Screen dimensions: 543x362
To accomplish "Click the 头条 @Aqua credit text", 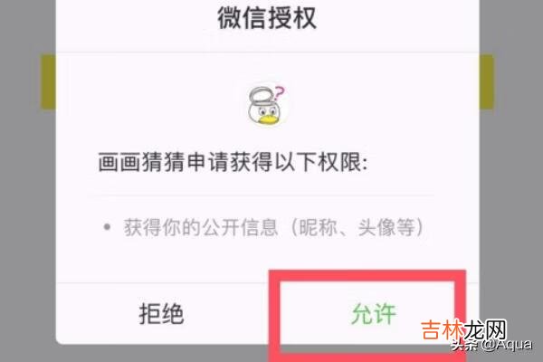I will [x=491, y=345].
